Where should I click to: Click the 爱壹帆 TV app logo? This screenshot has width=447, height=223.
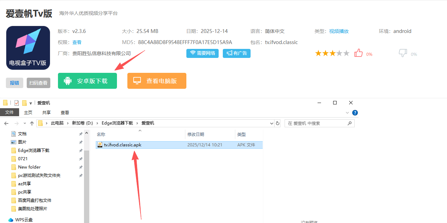click(x=28, y=48)
